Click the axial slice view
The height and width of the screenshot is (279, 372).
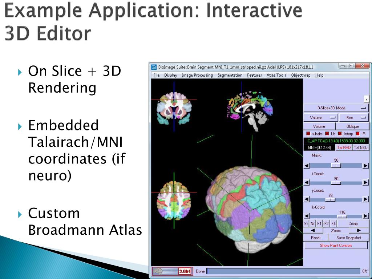[174, 201]
